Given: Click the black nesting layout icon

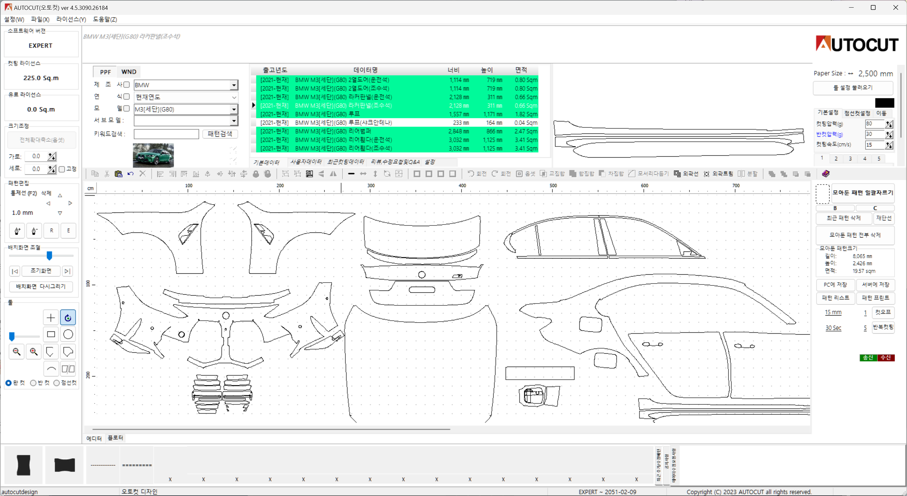Looking at the screenshot, I should (310, 173).
